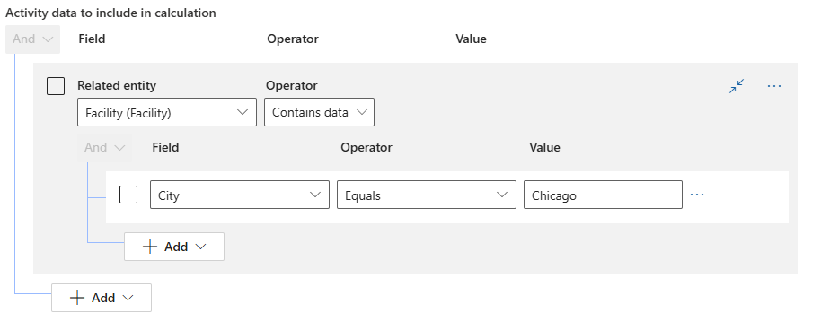The width and height of the screenshot is (821, 329).
Task: Open more options for City condition row
Action: (x=697, y=195)
